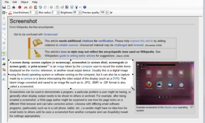Select the Text box tool
The height and width of the screenshot is (123, 205).
[4, 48]
